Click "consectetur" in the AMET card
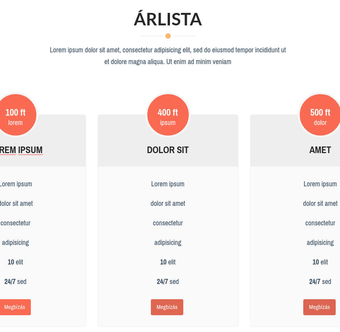 click(x=320, y=223)
